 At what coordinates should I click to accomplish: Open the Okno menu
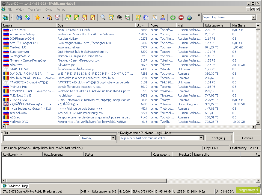point(49,10)
